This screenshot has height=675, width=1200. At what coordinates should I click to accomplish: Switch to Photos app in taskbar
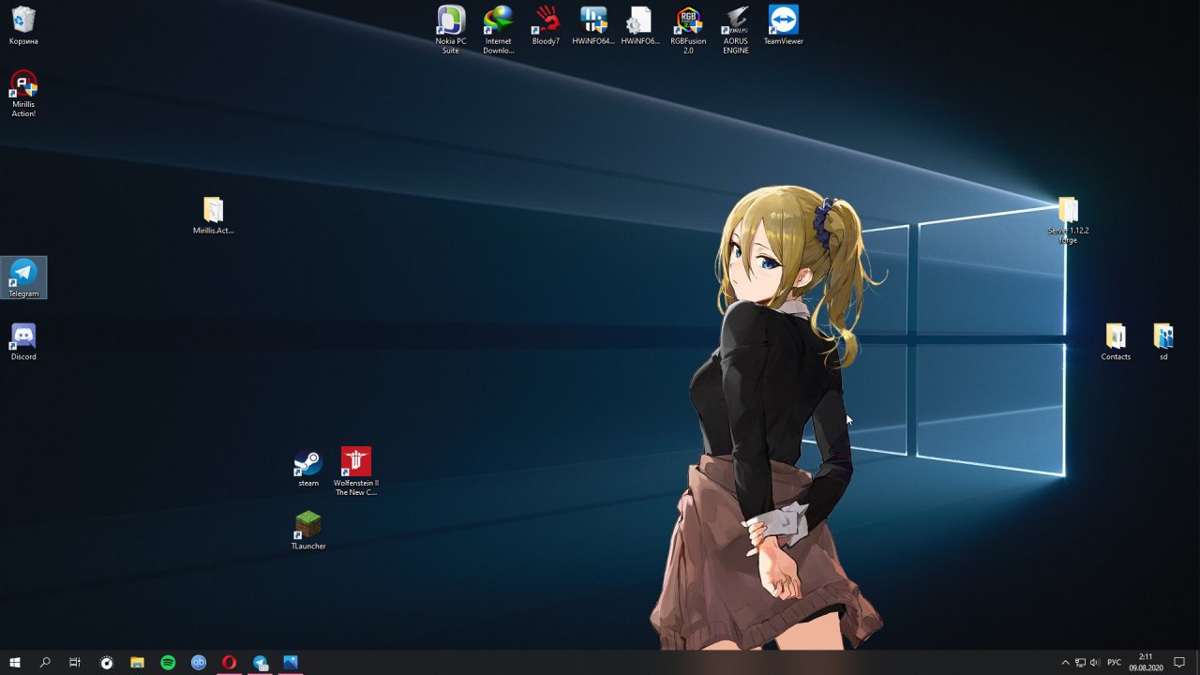coord(291,662)
